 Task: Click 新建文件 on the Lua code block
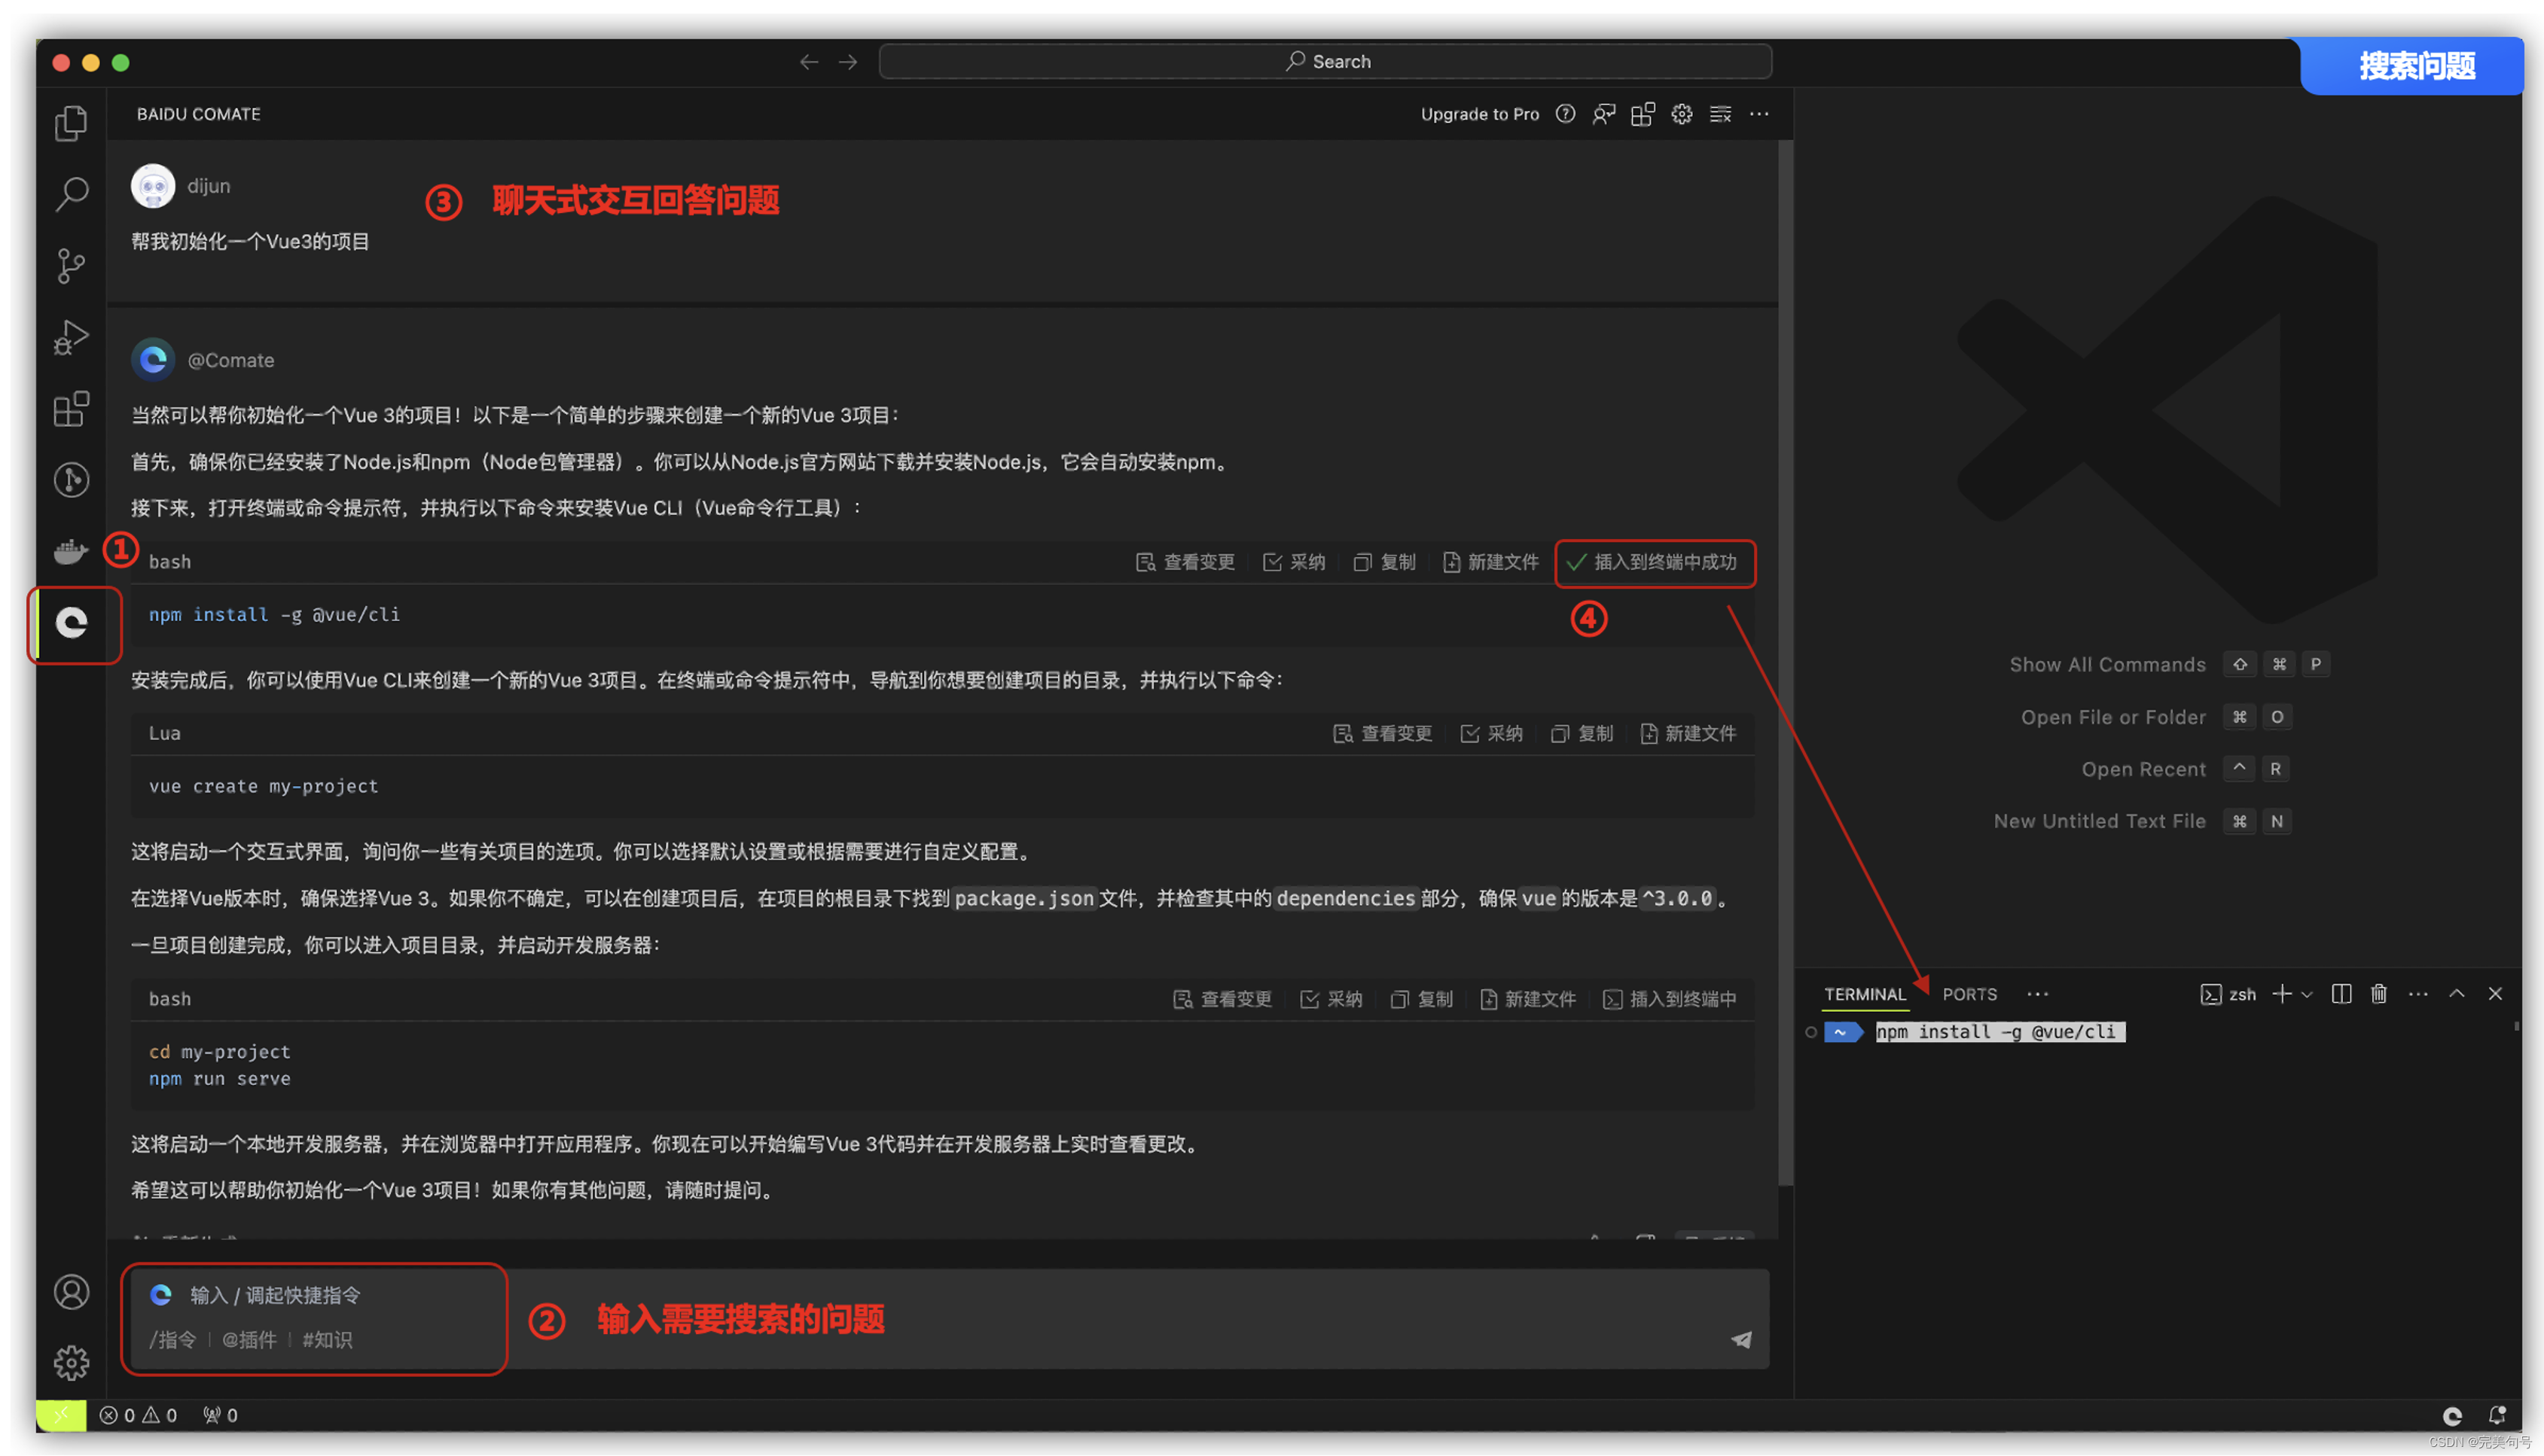(x=1687, y=734)
